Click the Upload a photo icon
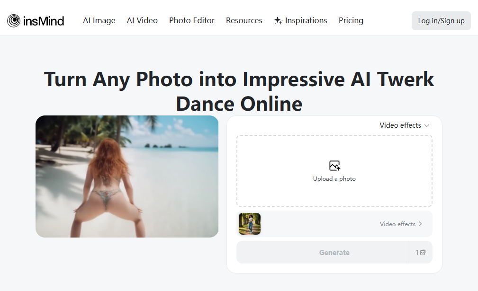This screenshot has width=478, height=291. 334,165
